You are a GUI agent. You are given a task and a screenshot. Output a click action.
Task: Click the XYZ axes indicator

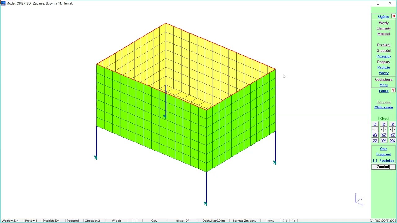pos(359,200)
